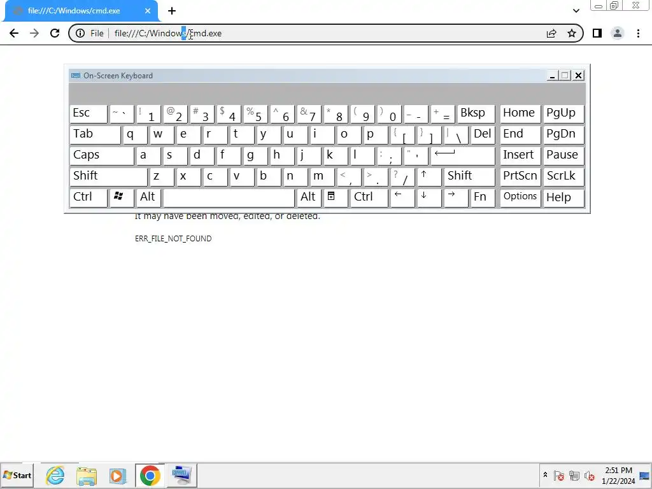Click the letter q key
This screenshot has width=652, height=489.
tap(135, 134)
